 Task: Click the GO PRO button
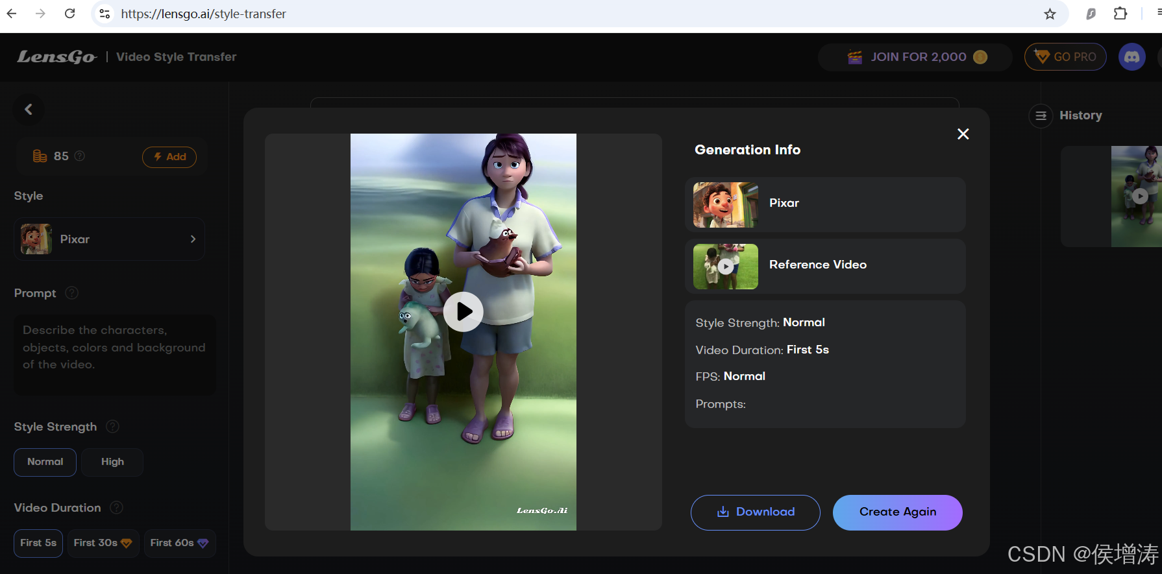tap(1065, 57)
